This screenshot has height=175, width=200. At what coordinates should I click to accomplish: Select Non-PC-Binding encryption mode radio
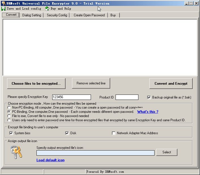(9, 107)
